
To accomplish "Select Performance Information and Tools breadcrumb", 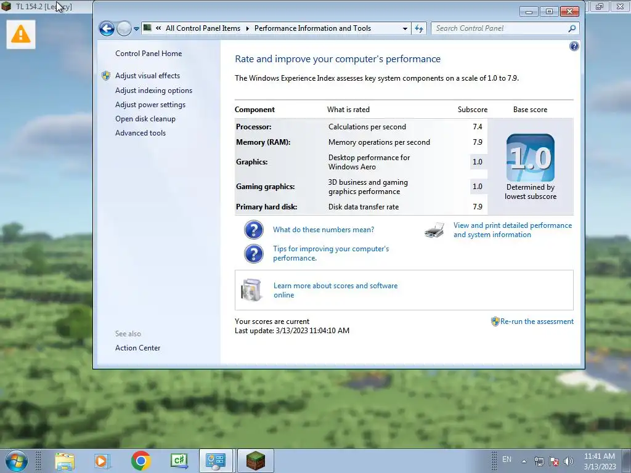I will (312, 28).
